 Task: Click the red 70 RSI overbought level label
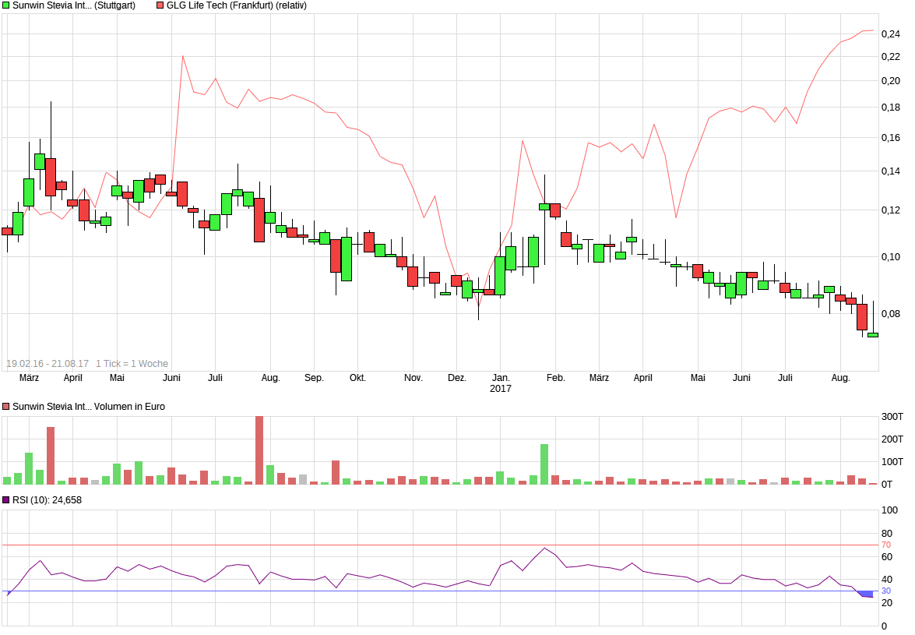[886, 545]
